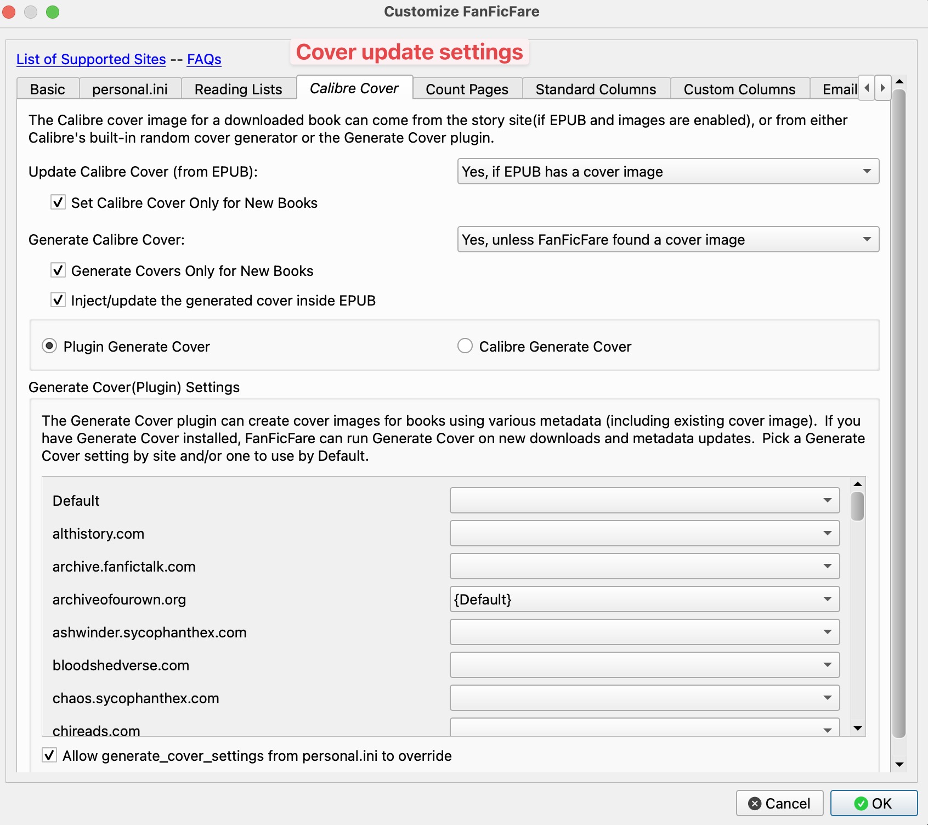Switch to the Custom Columns tab
This screenshot has width=928, height=825.
(740, 89)
